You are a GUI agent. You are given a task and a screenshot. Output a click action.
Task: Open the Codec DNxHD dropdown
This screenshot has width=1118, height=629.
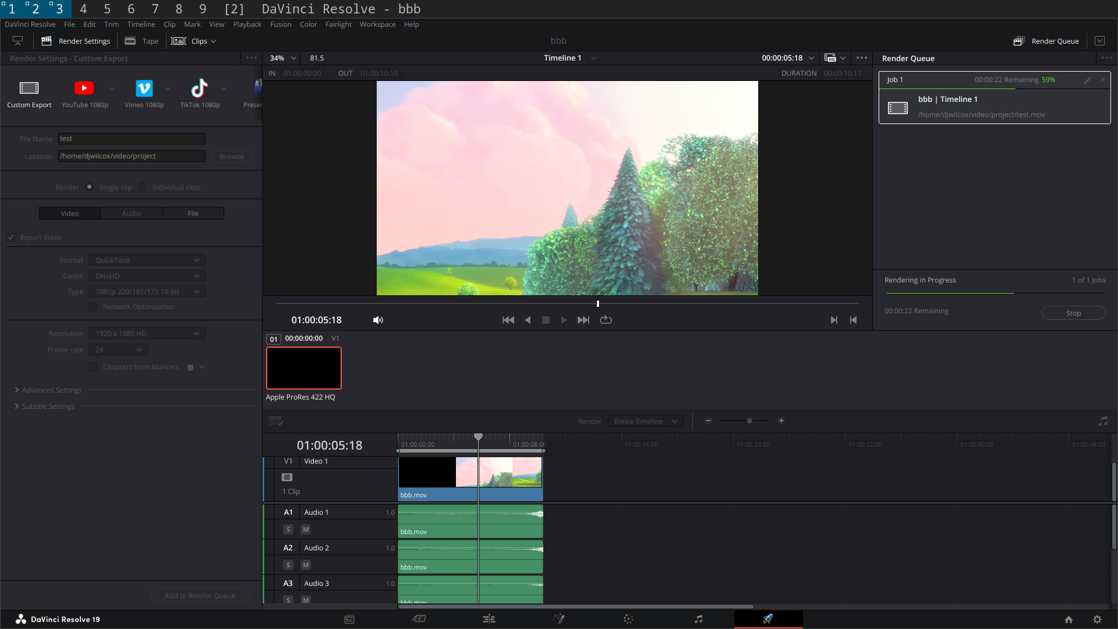point(147,276)
